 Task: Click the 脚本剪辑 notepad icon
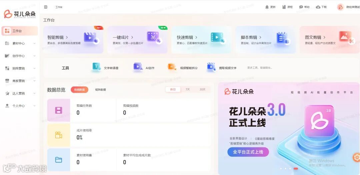tap(283, 38)
